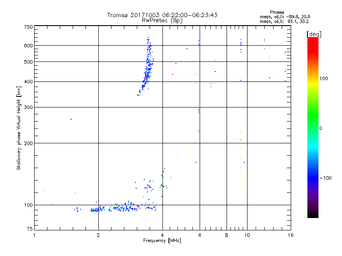Select the 'mean, sd,O: -89.8, 20.5' line

(285, 17)
